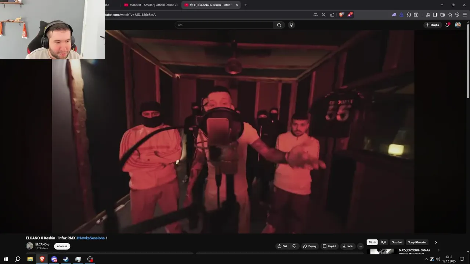Open Windows notification center
470x264 pixels.
(x=462, y=259)
